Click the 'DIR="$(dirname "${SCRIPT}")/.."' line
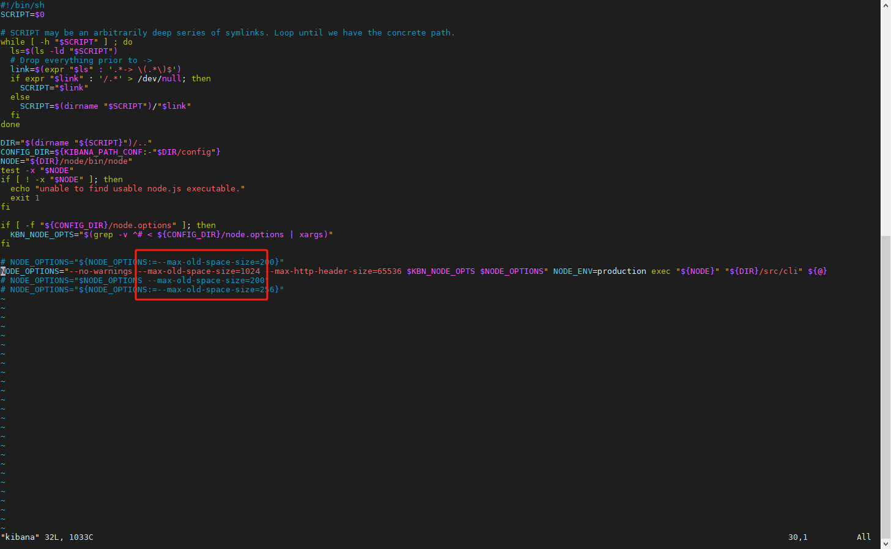 click(x=76, y=142)
